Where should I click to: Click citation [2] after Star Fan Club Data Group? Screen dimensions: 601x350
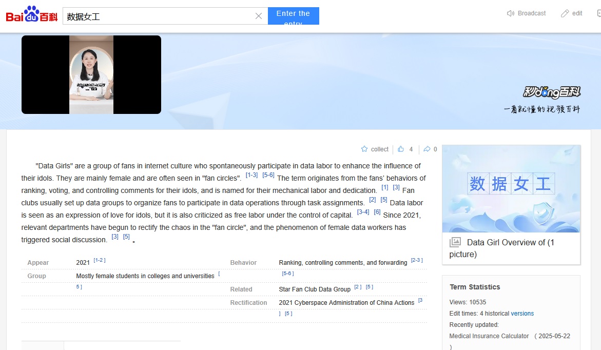tap(358, 287)
